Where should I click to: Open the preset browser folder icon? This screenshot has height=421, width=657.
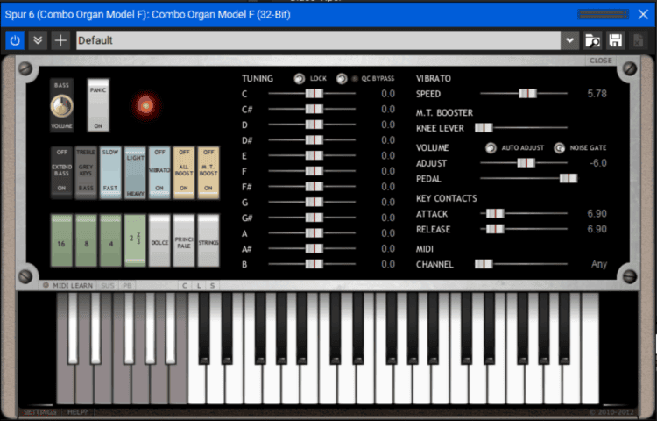(x=592, y=40)
